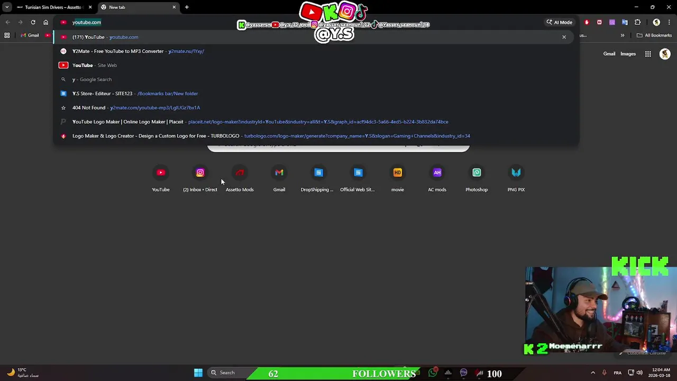677x381 pixels.
Task: Open the FRA language indicator
Action: coord(618,373)
